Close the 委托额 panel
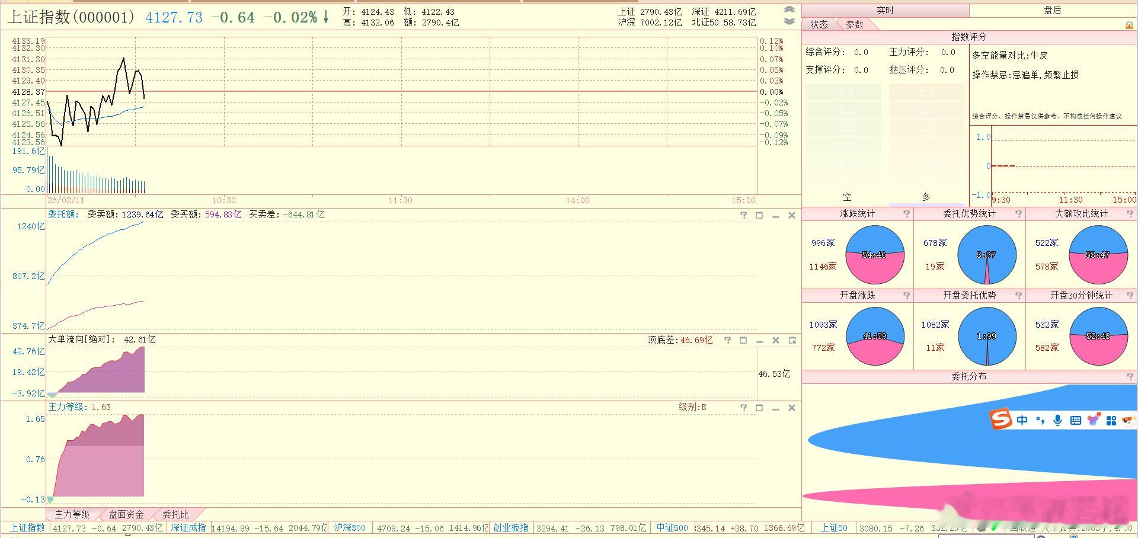The width and height of the screenshot is (1138, 538). click(x=791, y=215)
